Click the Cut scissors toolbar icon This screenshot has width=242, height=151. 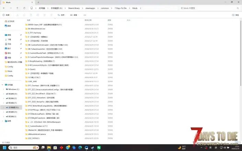click(x=18, y=15)
